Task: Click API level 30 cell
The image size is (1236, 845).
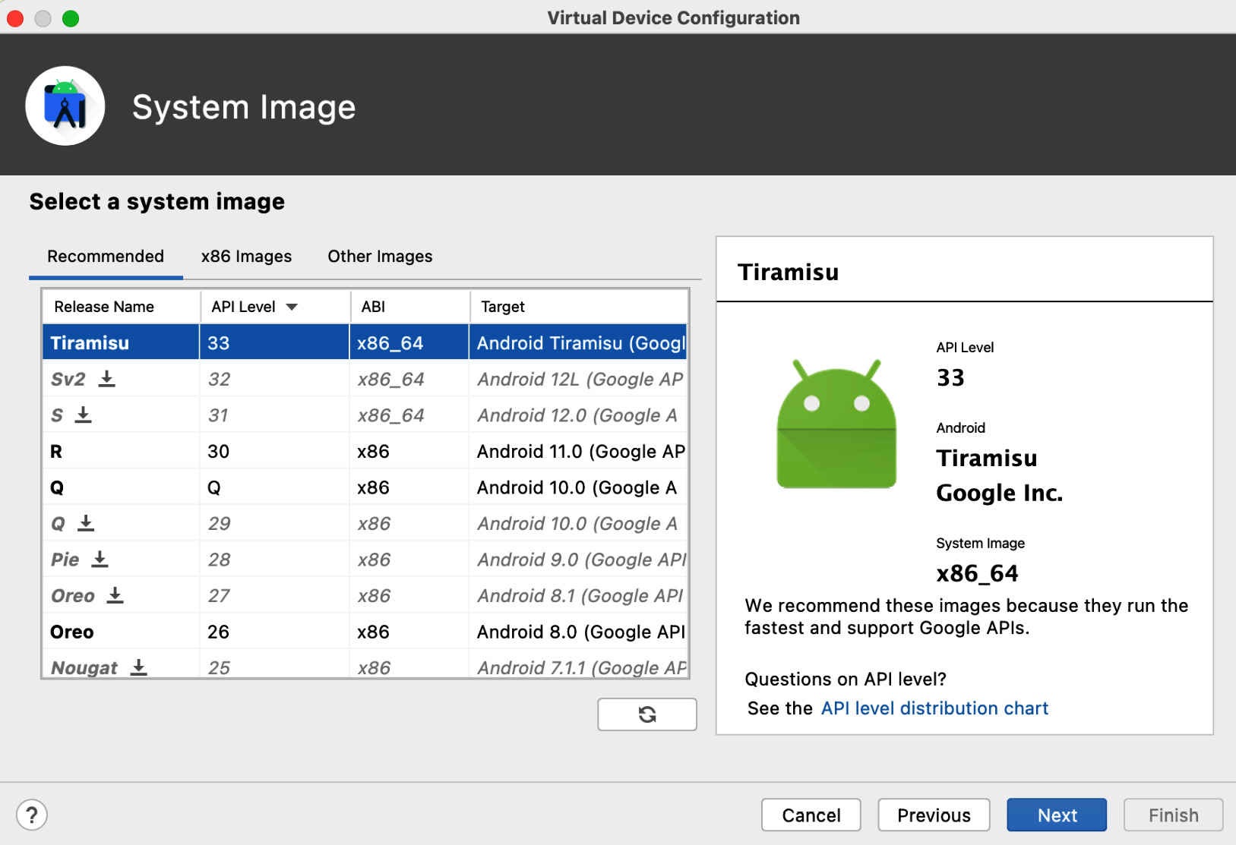Action: coord(274,451)
